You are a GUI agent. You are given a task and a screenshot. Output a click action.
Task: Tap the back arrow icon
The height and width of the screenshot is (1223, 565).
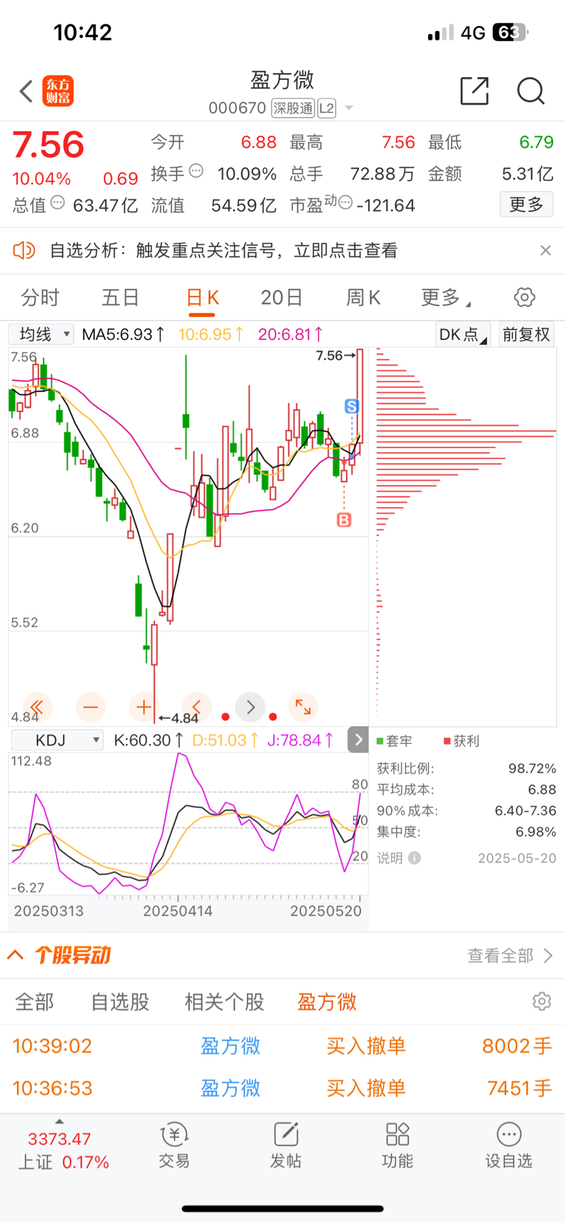click(x=26, y=91)
